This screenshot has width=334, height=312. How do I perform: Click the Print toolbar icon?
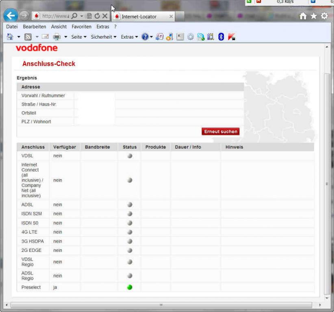[x=56, y=37]
